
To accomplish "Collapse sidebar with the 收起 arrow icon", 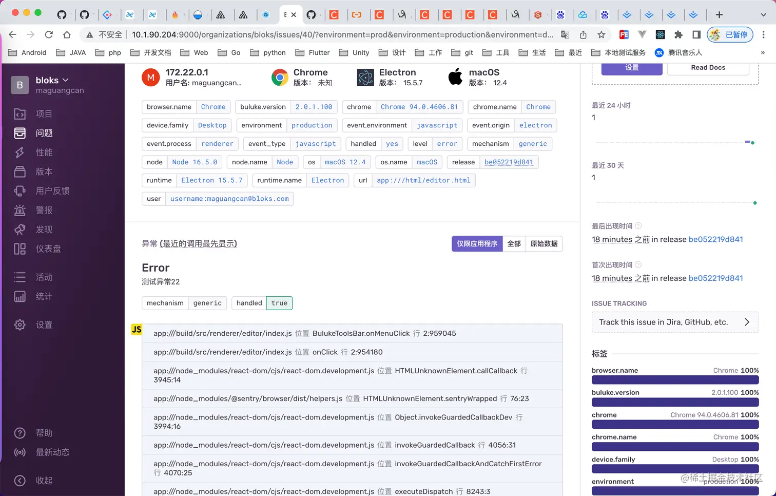I will 20,481.
